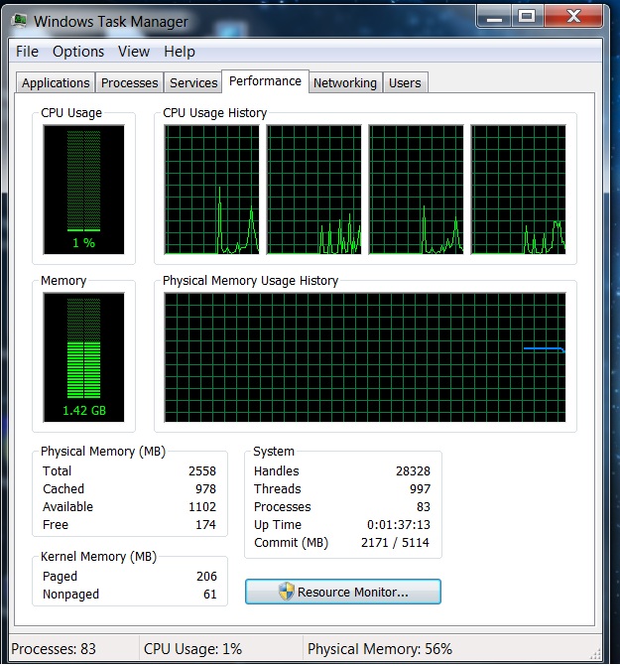Select the Performance tab
The height and width of the screenshot is (666, 620).
pyautogui.click(x=265, y=81)
